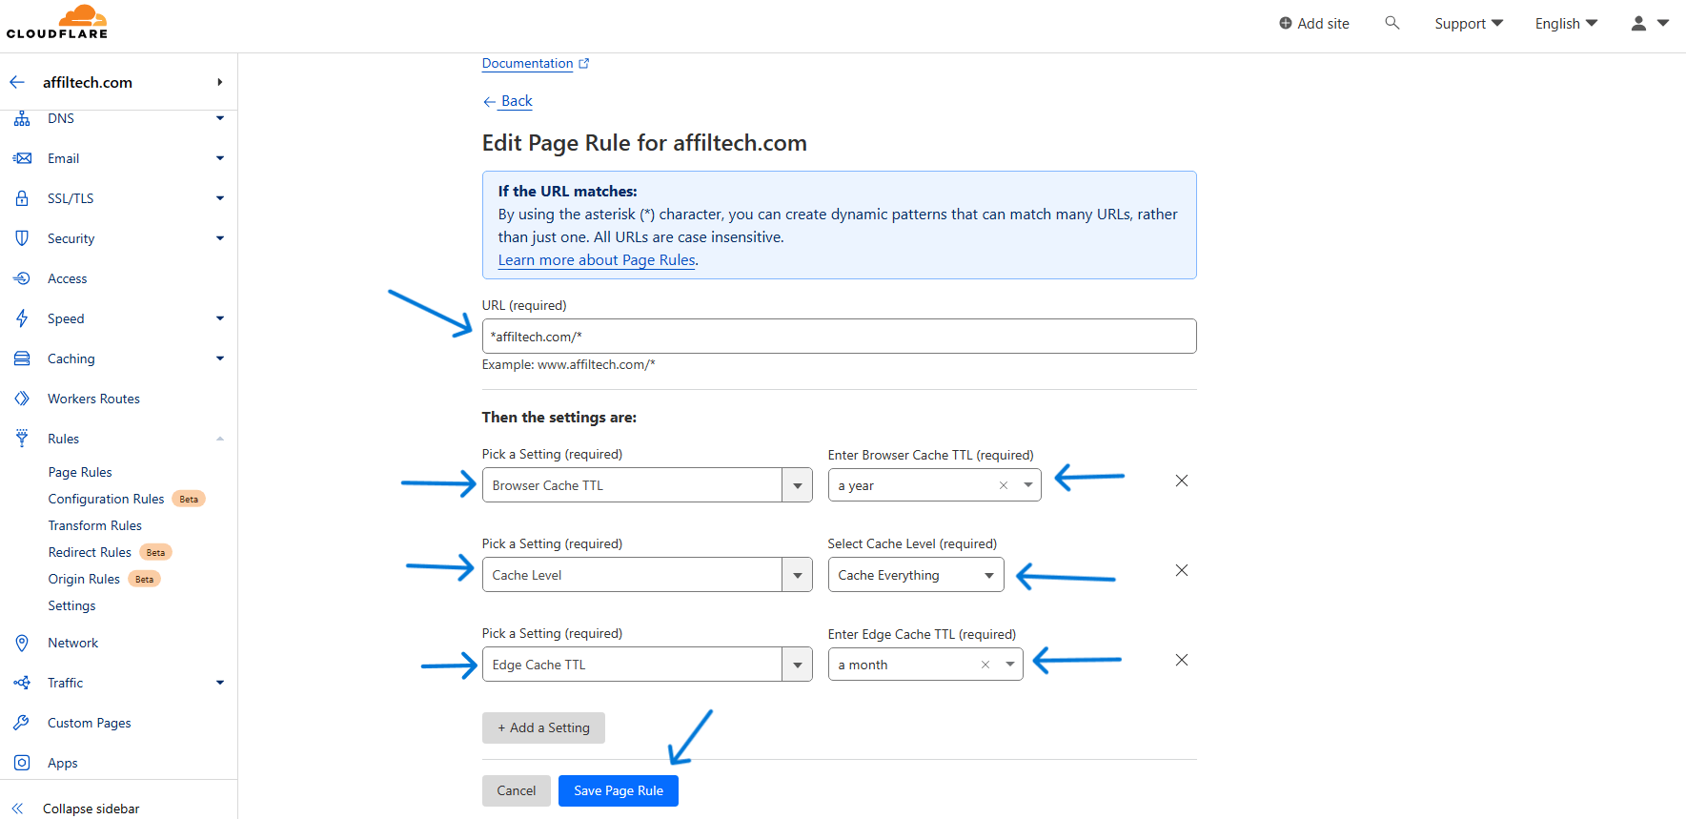This screenshot has height=819, width=1686.
Task: Clear the 'a year' Browser Cache TTL value
Action: [1003, 485]
